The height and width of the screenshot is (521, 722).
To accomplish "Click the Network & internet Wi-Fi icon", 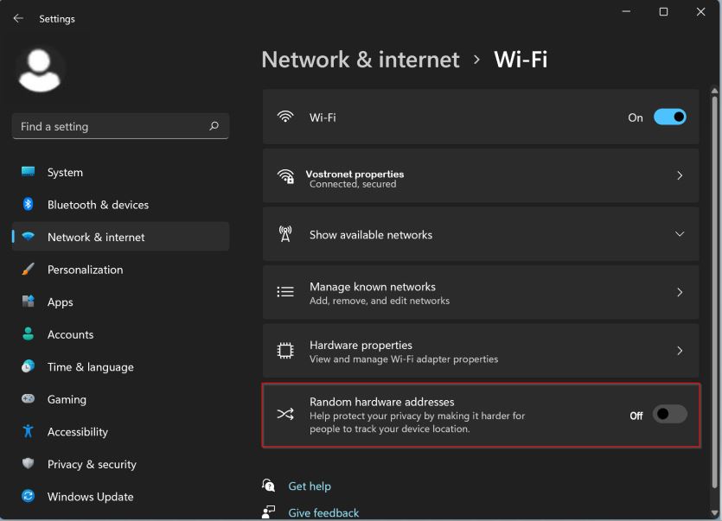I will [28, 237].
